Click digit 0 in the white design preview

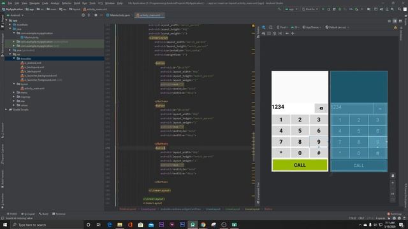(300, 153)
